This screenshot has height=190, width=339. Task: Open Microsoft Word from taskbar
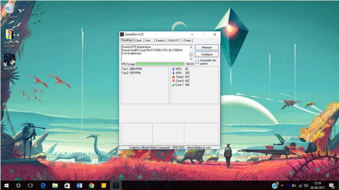(79, 185)
